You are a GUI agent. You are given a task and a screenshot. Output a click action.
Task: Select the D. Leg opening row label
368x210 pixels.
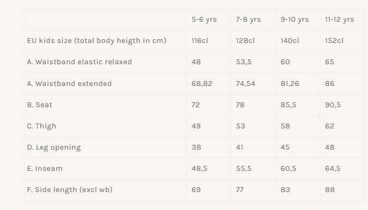(54, 147)
